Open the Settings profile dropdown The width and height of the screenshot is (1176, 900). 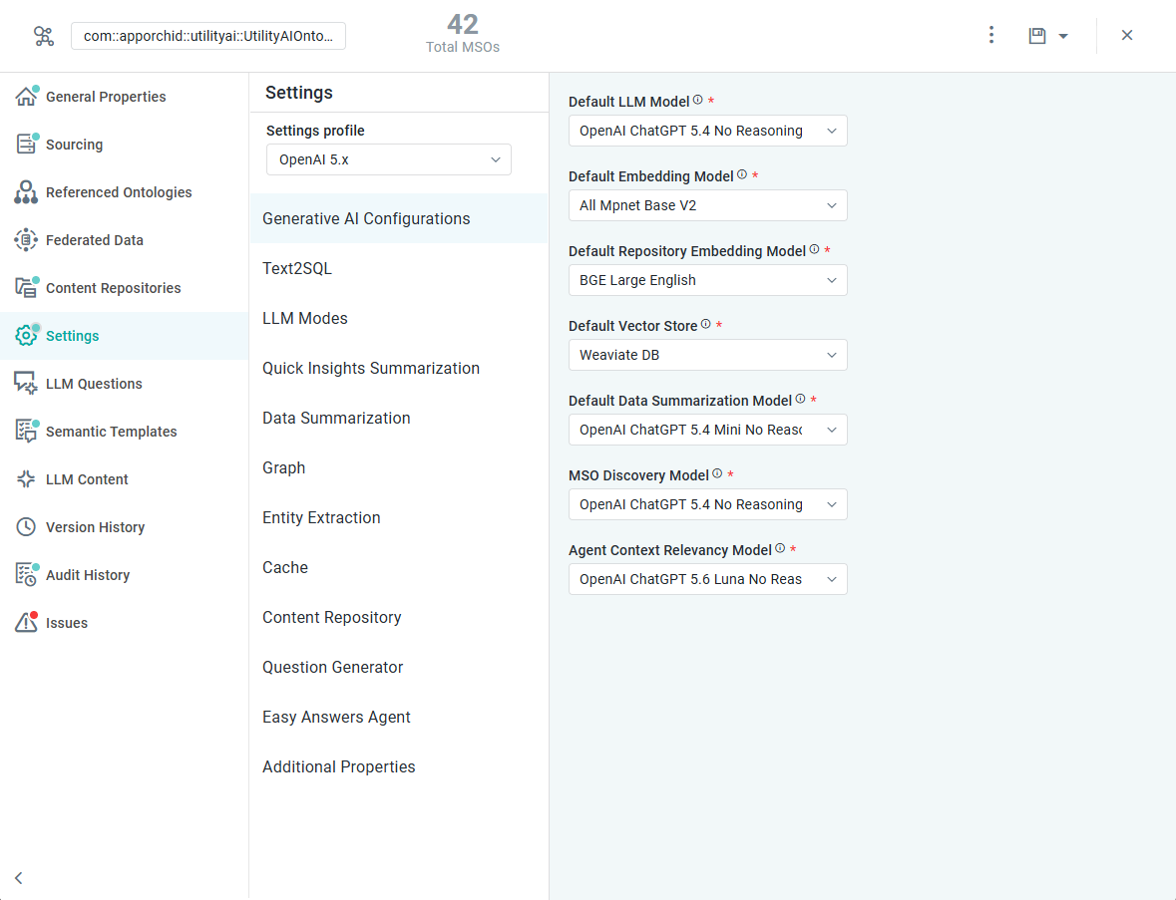pos(388,159)
